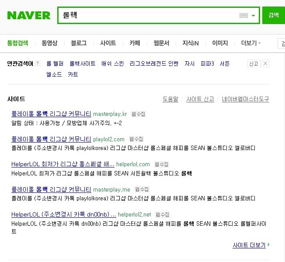The image size is (285, 262).
Task: Click related keyword 피파3
Action: [x=207, y=63]
